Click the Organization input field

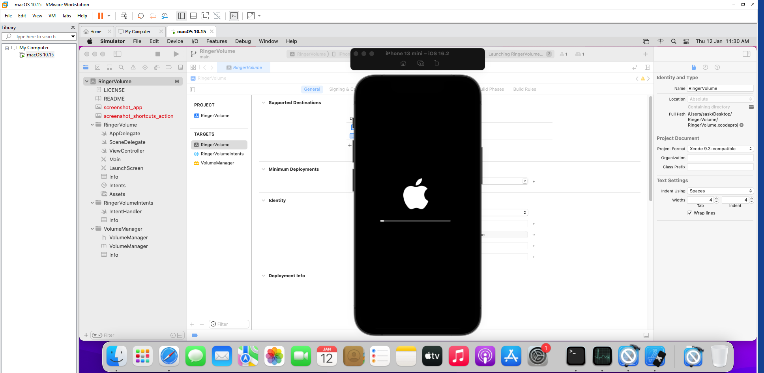pos(720,158)
